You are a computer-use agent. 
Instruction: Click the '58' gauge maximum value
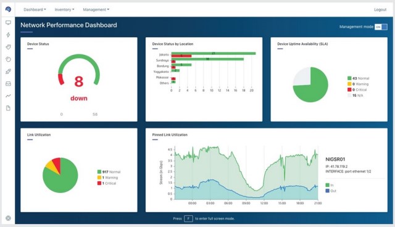95,114
